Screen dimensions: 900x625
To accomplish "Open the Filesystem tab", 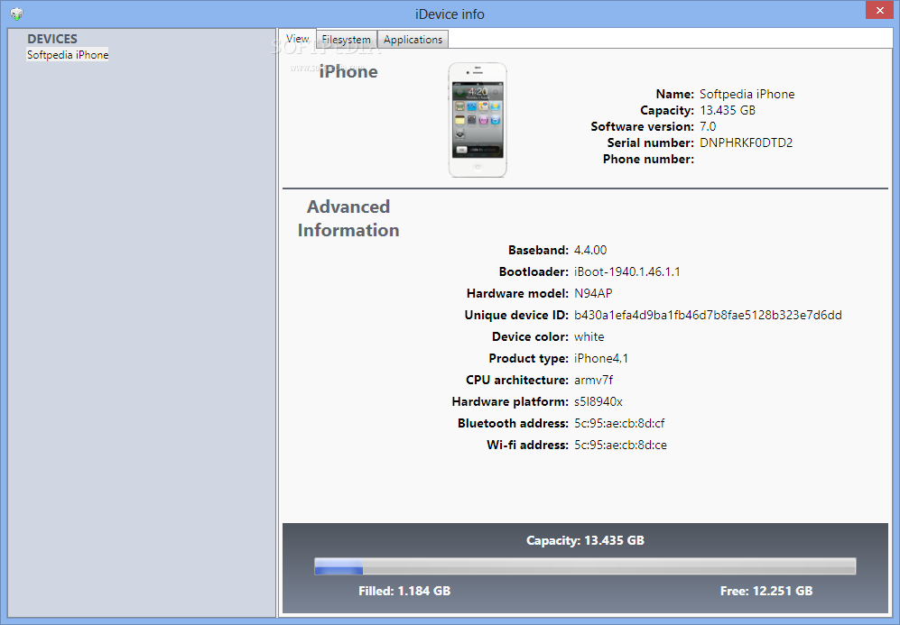I will click(346, 40).
